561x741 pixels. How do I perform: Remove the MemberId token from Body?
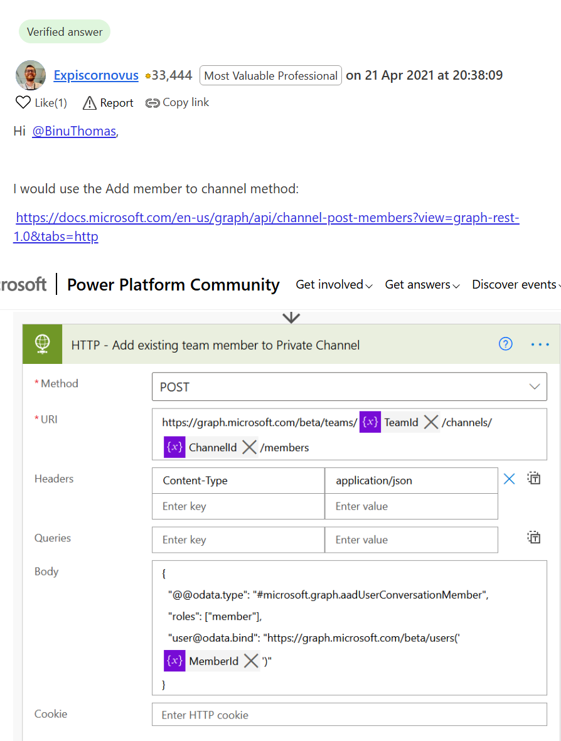[x=251, y=661]
